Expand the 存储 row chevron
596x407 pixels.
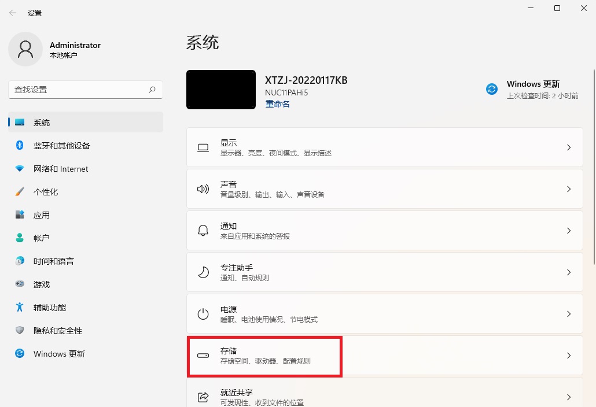pyautogui.click(x=569, y=356)
